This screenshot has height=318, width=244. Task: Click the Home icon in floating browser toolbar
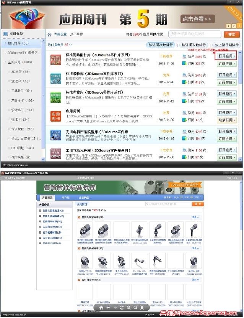(101, 308)
